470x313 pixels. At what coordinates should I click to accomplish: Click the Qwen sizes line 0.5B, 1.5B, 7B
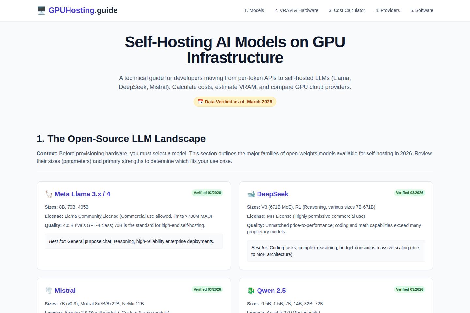click(x=285, y=304)
